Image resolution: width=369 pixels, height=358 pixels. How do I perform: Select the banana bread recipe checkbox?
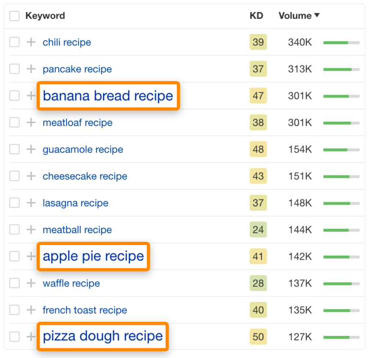[15, 96]
